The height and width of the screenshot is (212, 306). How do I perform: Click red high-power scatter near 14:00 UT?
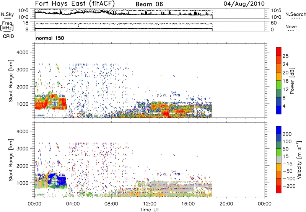pyautogui.click(x=166, y=113)
